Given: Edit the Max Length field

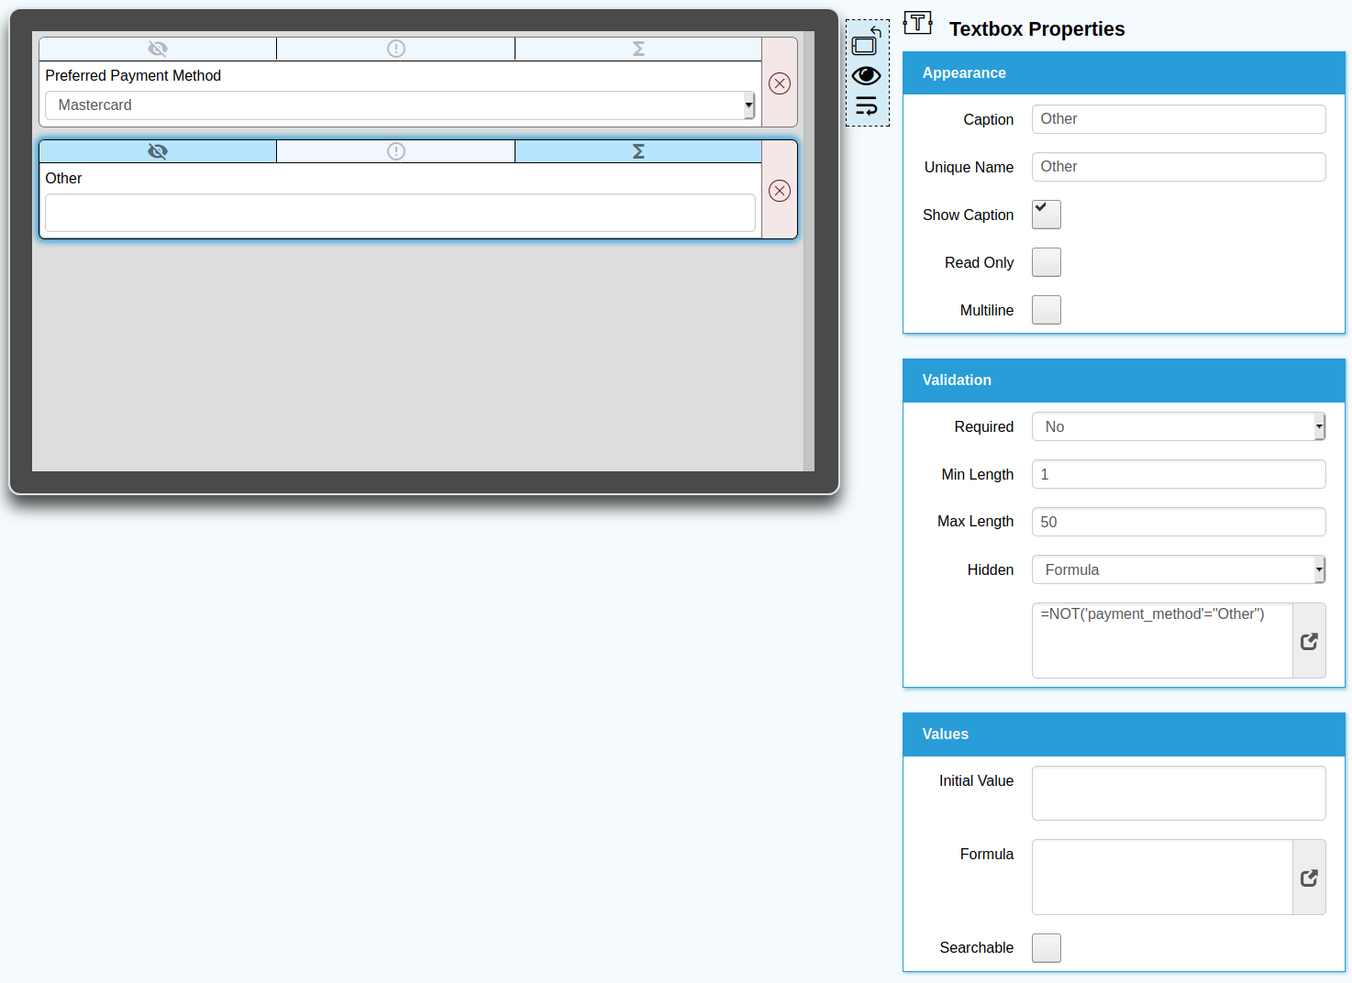Looking at the screenshot, I should coord(1179,522).
